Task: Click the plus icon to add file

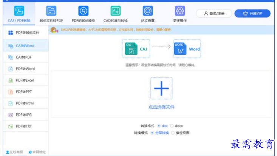Action: coord(161,88)
